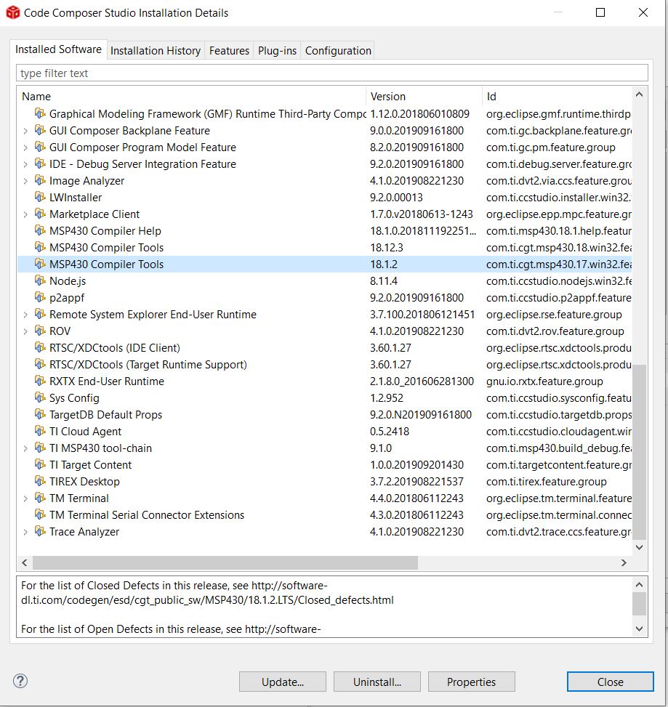
Task: Click the feature icon next to p2appf
Action: (40, 297)
